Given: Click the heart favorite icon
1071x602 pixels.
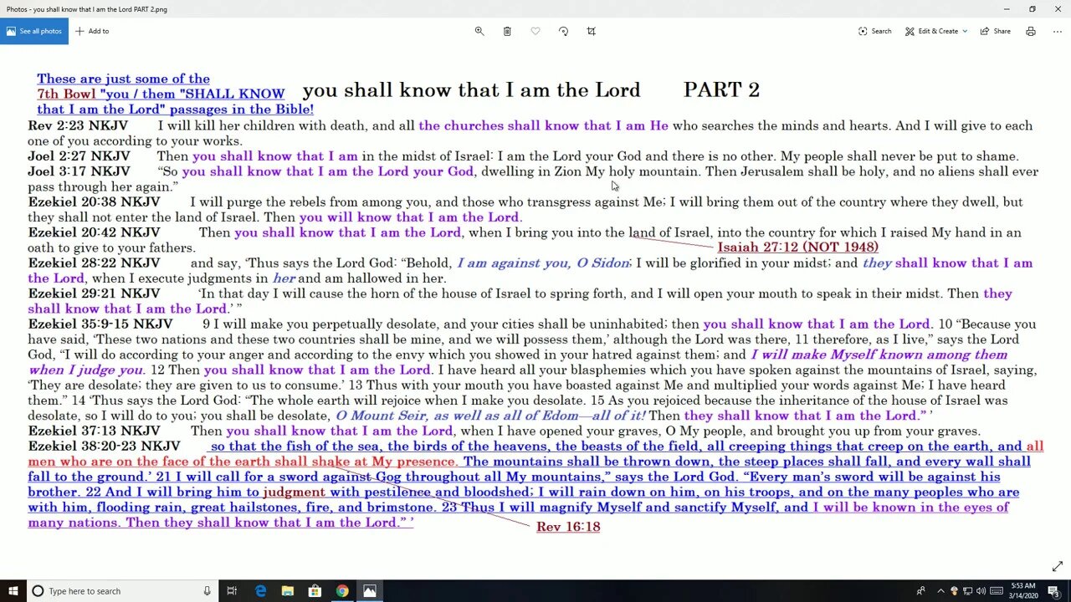Looking at the screenshot, I should click(x=535, y=31).
